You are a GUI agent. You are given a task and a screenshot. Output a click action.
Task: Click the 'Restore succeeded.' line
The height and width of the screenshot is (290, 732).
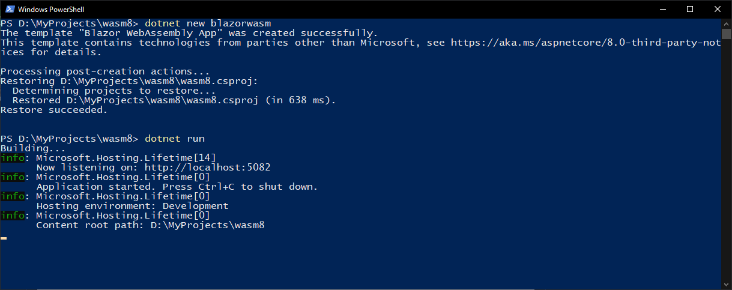click(x=54, y=110)
